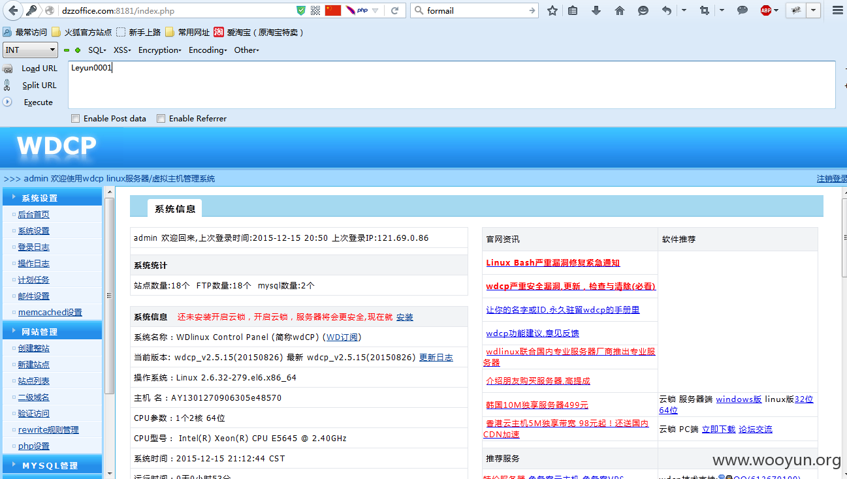Open 后台首页 in the sidebar
The image size is (847, 479).
tap(33, 215)
